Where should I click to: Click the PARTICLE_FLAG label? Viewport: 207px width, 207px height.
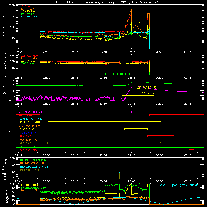tap(29, 139)
